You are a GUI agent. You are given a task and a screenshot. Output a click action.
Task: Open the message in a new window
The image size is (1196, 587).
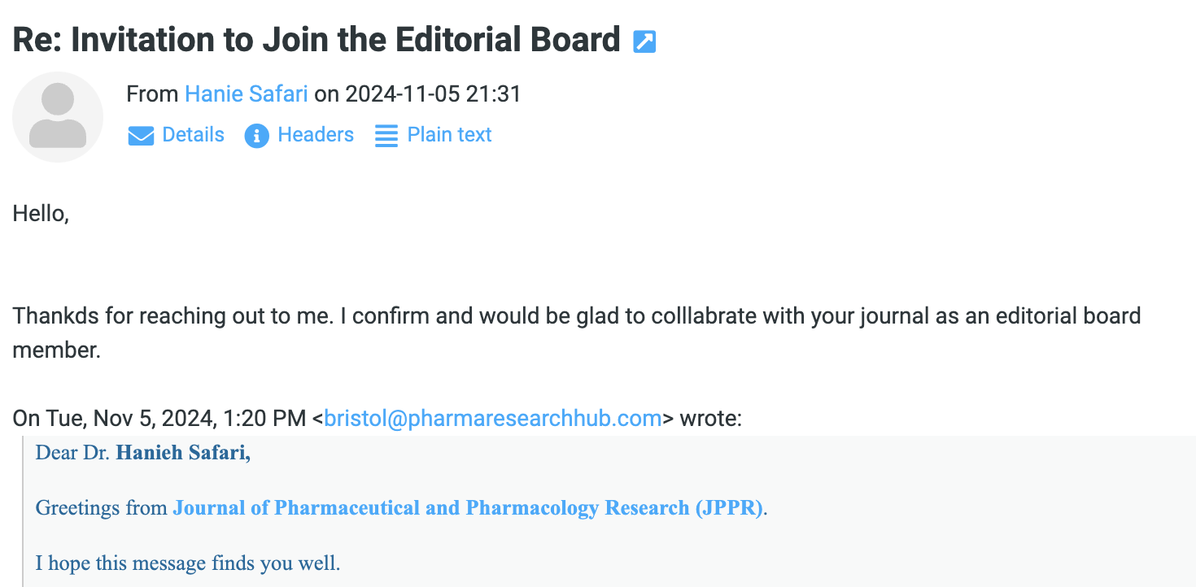(644, 41)
